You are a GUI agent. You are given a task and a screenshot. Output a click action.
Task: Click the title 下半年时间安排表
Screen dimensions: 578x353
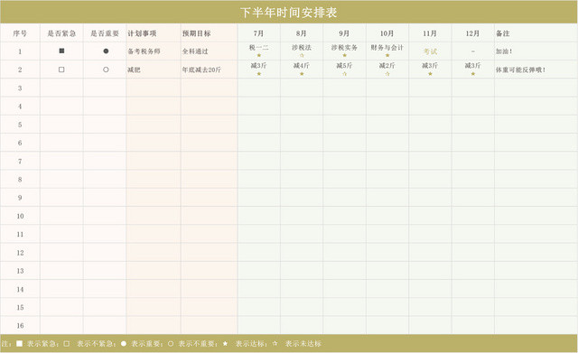[289, 12]
